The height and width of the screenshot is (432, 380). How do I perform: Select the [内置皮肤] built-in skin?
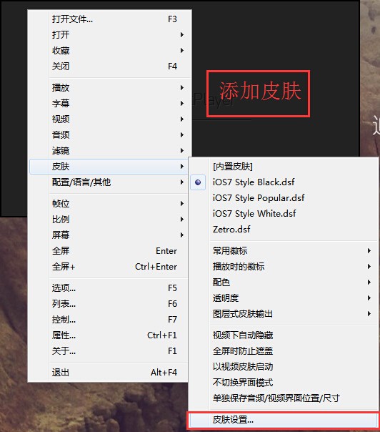(284, 167)
